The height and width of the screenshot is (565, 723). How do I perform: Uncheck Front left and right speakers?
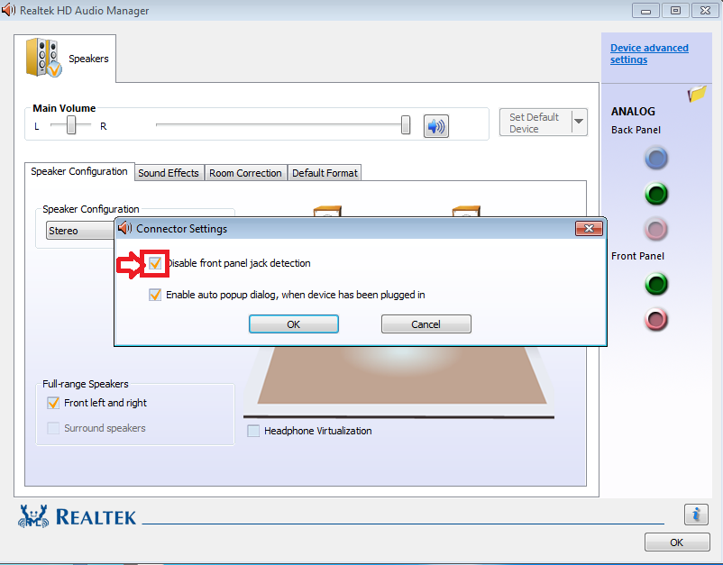[x=53, y=403]
